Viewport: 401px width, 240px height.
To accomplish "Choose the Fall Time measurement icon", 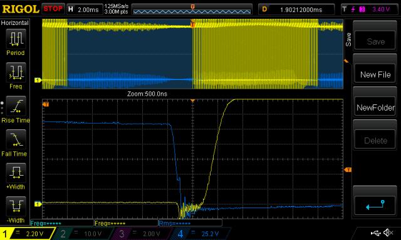I will 16,139.
